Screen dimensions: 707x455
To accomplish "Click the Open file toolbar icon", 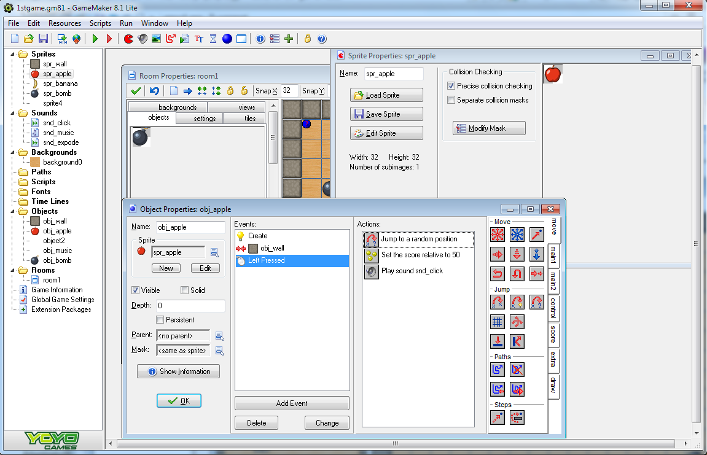I will 28,39.
